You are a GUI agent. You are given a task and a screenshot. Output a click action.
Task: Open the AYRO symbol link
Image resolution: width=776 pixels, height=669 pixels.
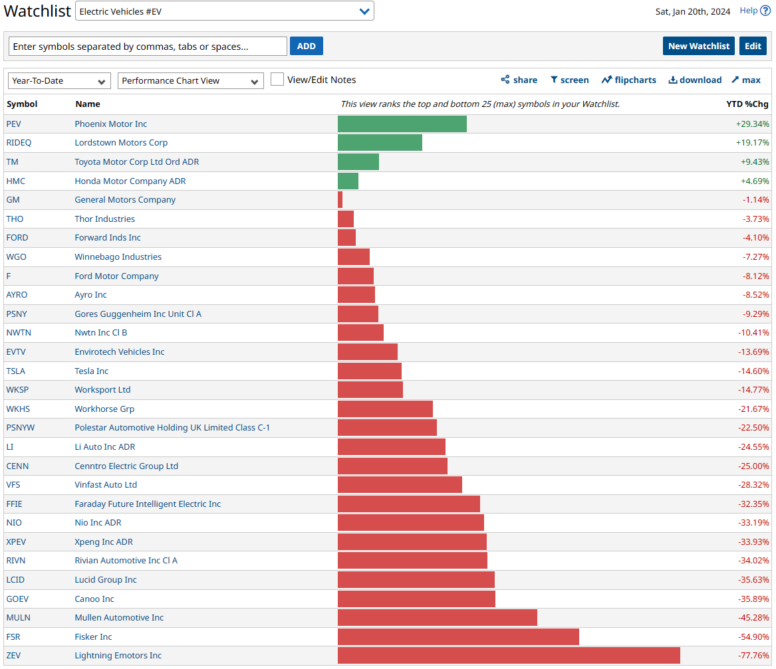[17, 295]
